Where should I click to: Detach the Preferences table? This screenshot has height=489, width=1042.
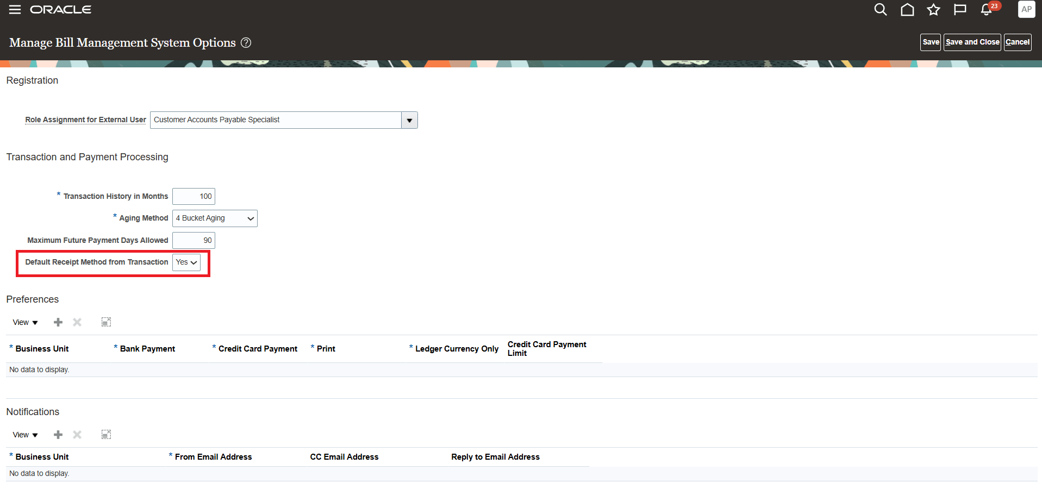coord(106,322)
